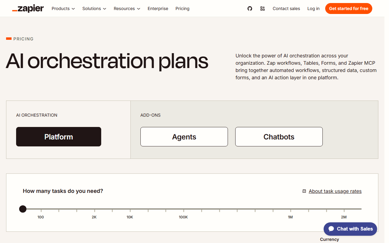Select the Platform plan tab
Image resolution: width=389 pixels, height=243 pixels.
(x=59, y=137)
